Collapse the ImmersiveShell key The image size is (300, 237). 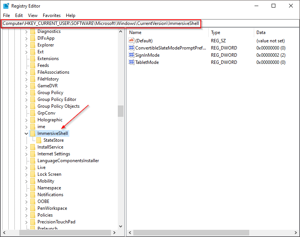[27, 133]
